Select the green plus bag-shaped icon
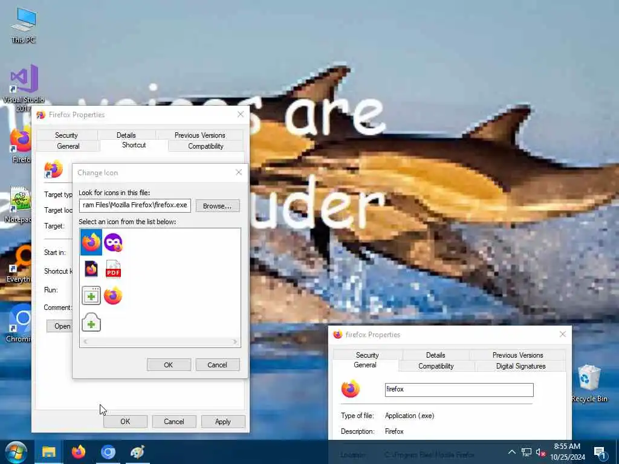This screenshot has height=464, width=619. coord(91,322)
